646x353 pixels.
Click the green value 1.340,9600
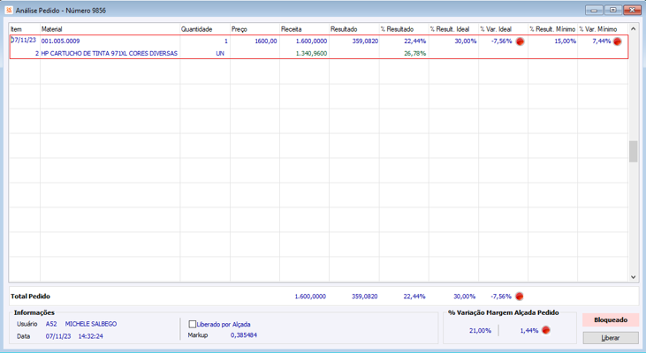pos(311,54)
